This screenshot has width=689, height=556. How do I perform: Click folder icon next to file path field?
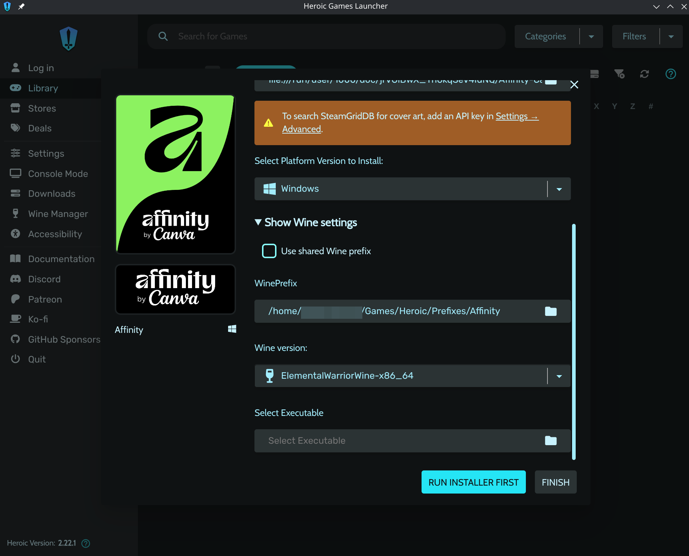tap(551, 82)
